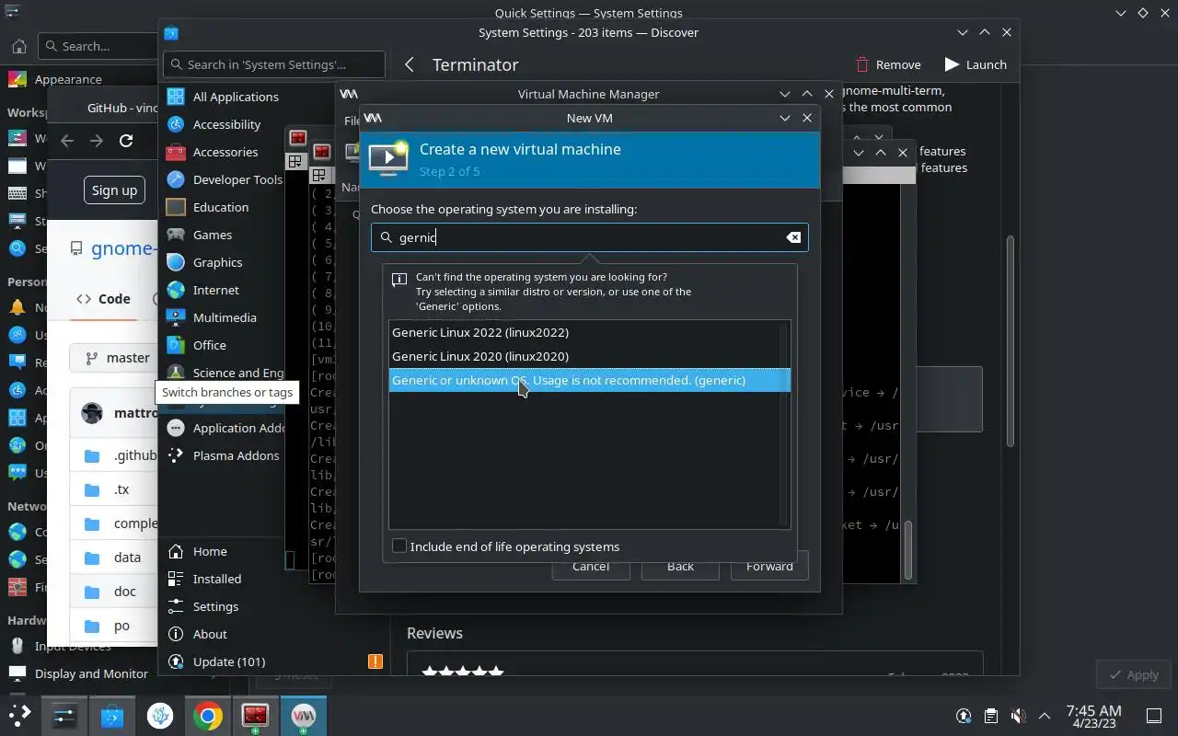Click show desktop button in taskbar
The height and width of the screenshot is (736, 1178).
click(1154, 715)
